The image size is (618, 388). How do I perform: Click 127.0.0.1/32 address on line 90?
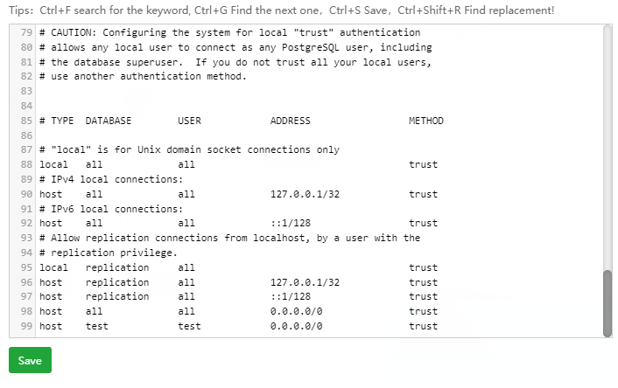(x=305, y=194)
